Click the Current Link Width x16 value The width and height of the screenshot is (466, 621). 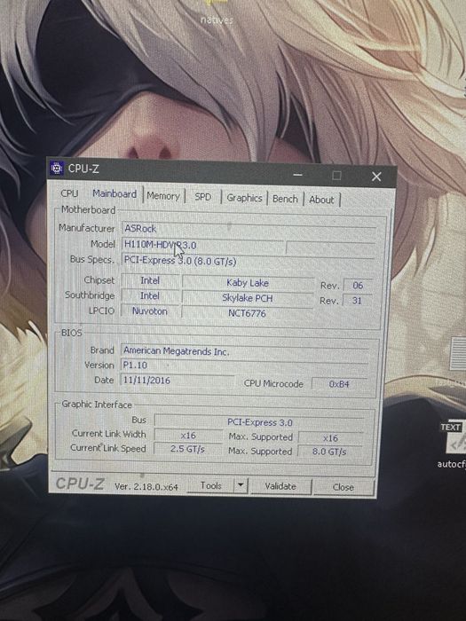click(188, 436)
